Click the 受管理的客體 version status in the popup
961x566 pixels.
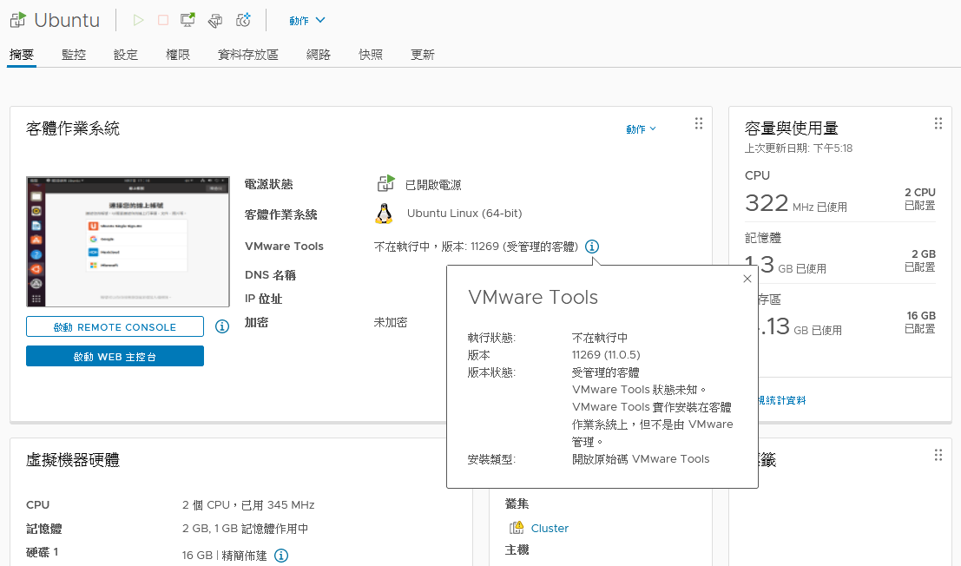pos(606,372)
